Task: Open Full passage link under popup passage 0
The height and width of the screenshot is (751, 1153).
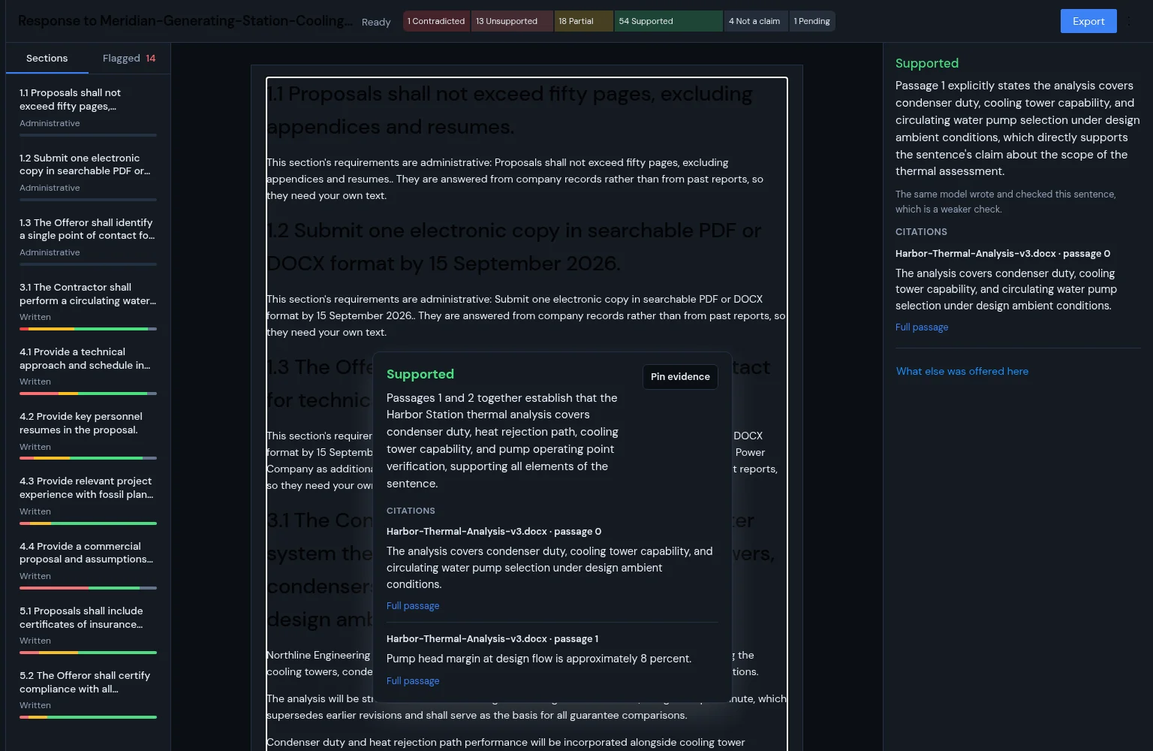Action: 413,605
